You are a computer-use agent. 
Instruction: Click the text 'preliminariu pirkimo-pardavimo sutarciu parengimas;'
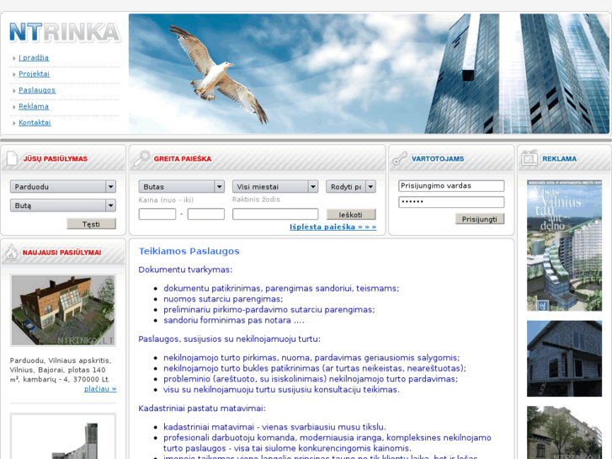pyautogui.click(x=269, y=309)
